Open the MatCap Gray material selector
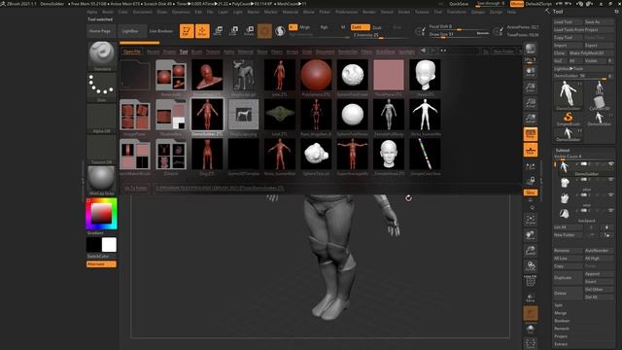The image size is (622, 350). (102, 181)
